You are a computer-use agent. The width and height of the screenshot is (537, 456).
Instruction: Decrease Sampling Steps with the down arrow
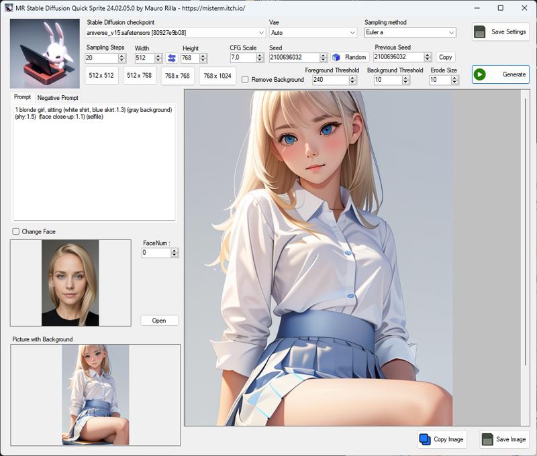[122, 60]
